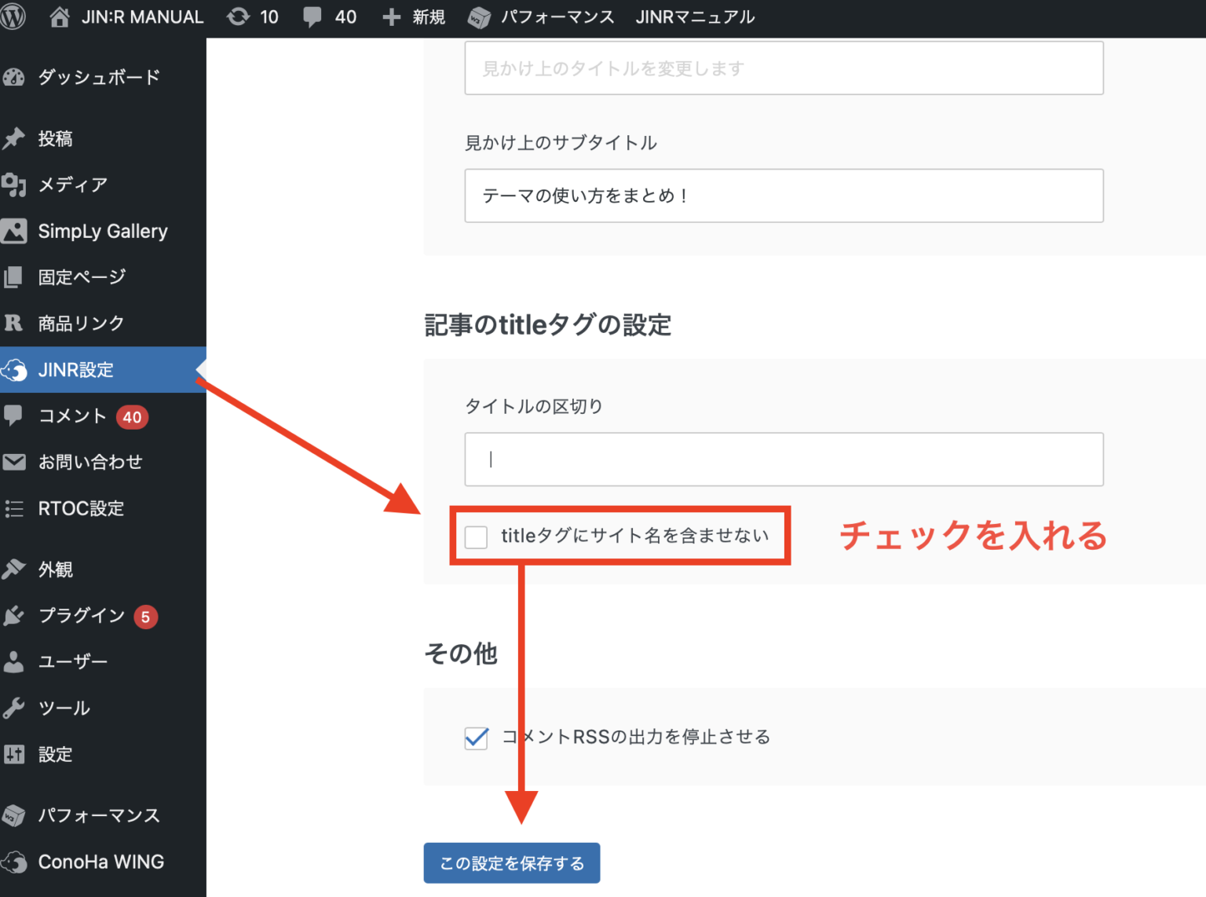Click the WordPress logo icon
Image resolution: width=1206 pixels, height=897 pixels.
coord(13,16)
